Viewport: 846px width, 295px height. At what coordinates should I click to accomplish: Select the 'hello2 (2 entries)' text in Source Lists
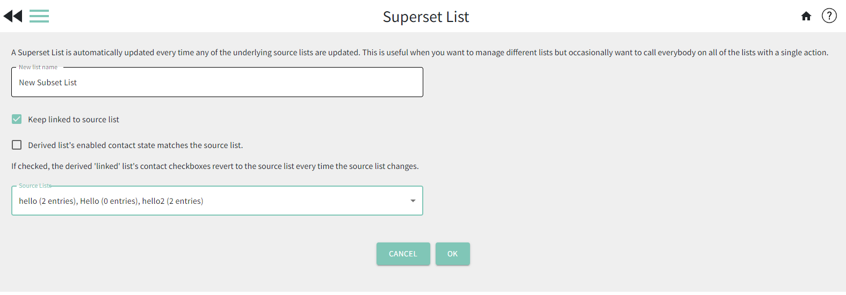172,201
